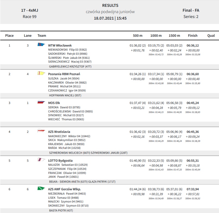Click rower LISEK Tomasz 03 (8488)
Image resolution: width=219 pixels, height=213 pixels.
(64, 198)
